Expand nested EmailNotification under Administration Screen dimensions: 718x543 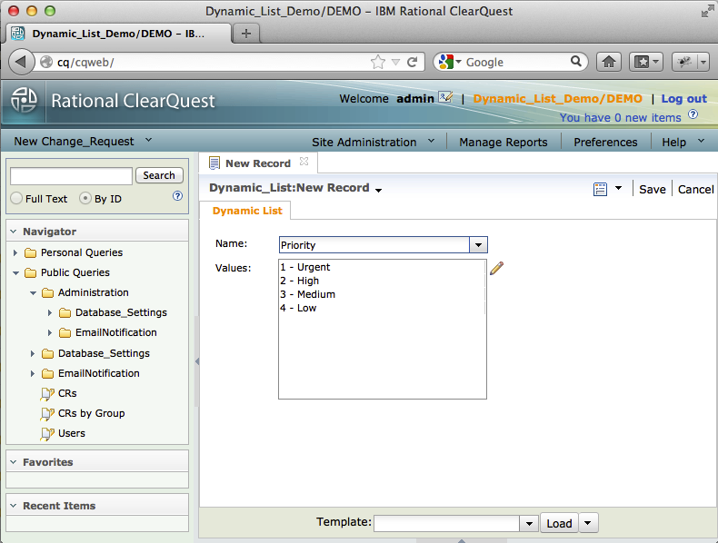click(50, 332)
